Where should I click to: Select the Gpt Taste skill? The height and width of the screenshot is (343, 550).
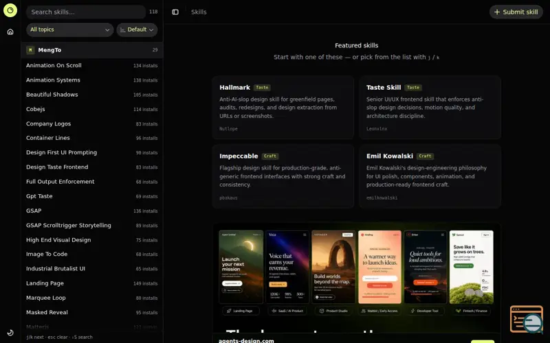pyautogui.click(x=92, y=196)
